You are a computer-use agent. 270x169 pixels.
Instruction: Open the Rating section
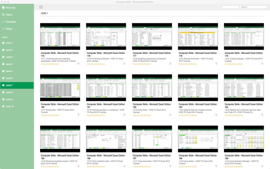click(17, 29)
